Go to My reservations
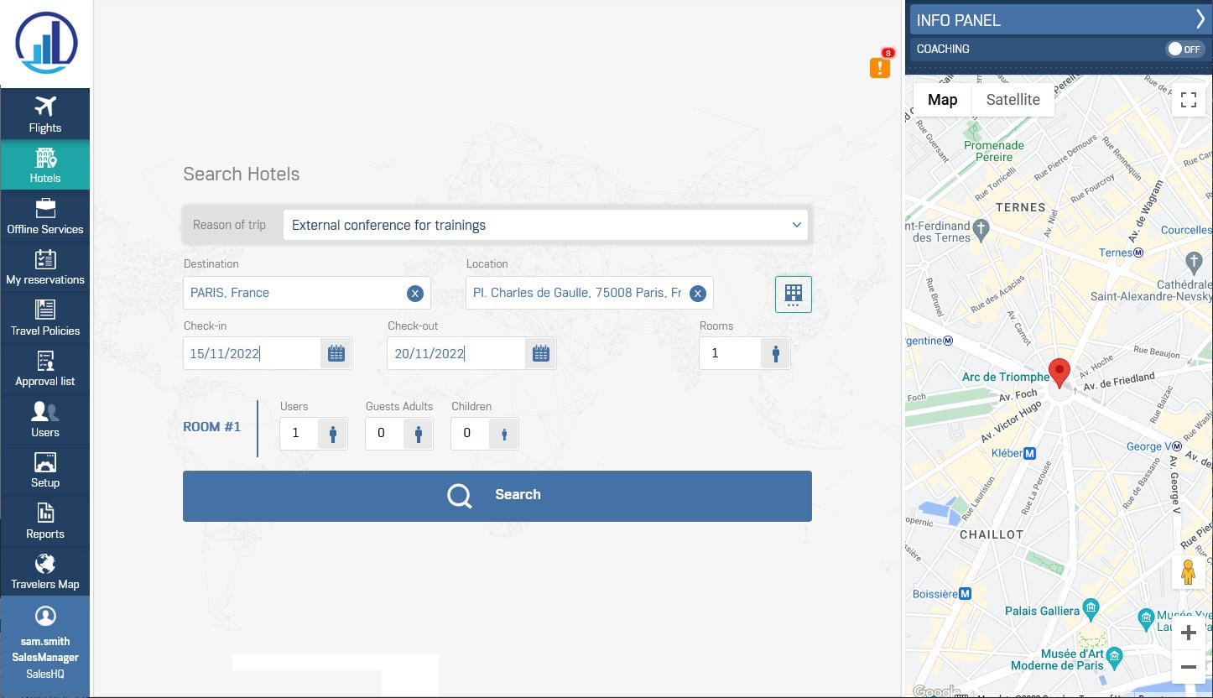The height and width of the screenshot is (698, 1213). click(45, 267)
